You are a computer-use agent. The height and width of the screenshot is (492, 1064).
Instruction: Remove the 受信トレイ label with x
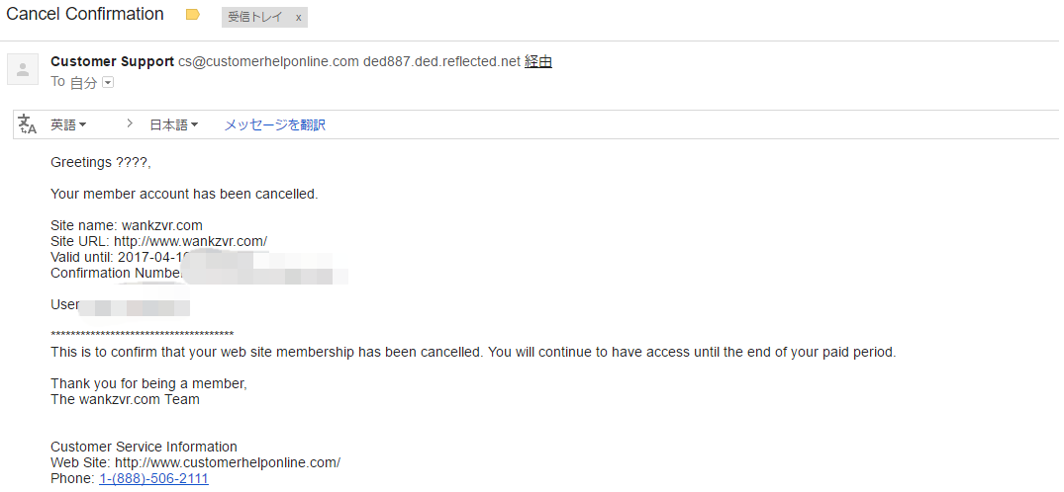point(298,18)
